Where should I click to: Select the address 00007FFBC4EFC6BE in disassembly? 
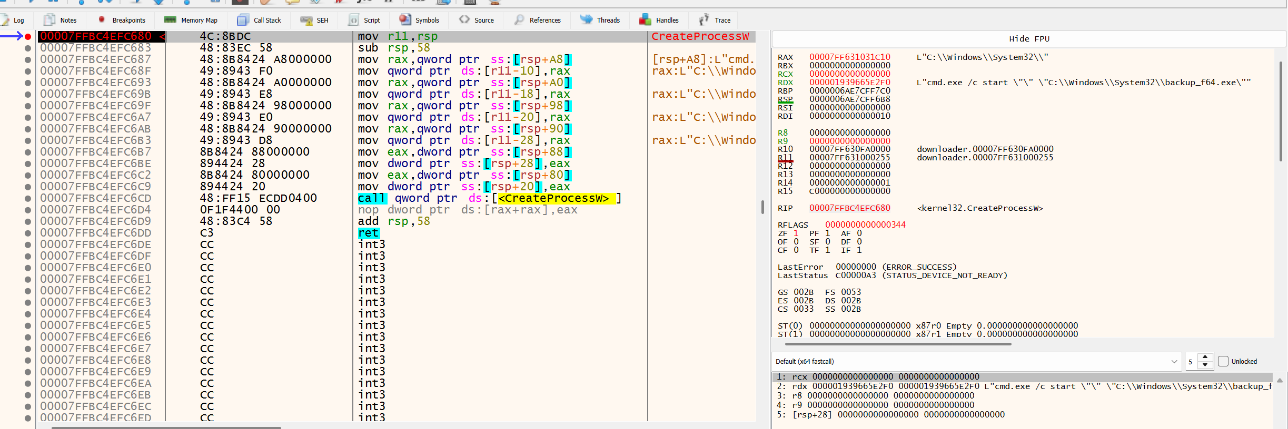click(x=96, y=164)
